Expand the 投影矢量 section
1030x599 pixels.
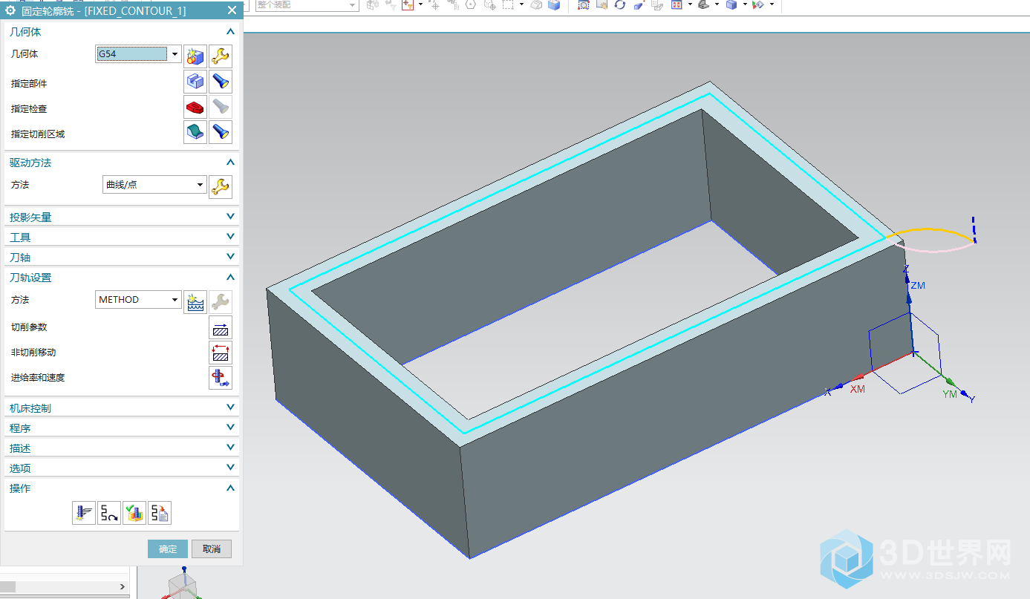click(x=230, y=217)
